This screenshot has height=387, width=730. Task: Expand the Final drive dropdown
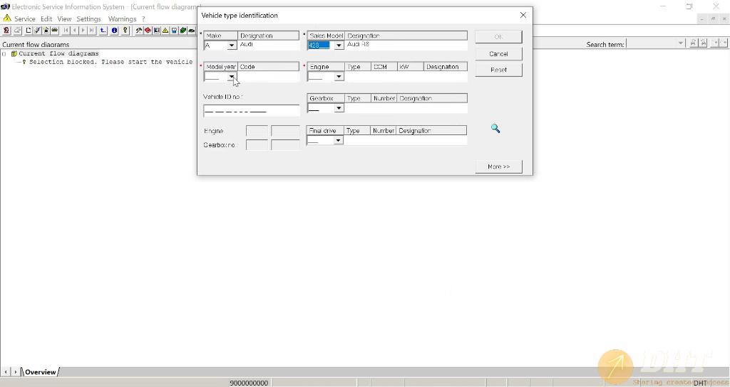coord(338,140)
